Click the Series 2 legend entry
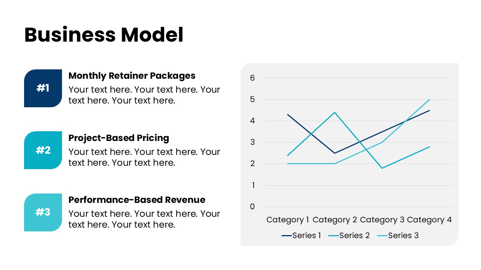 (349, 235)
